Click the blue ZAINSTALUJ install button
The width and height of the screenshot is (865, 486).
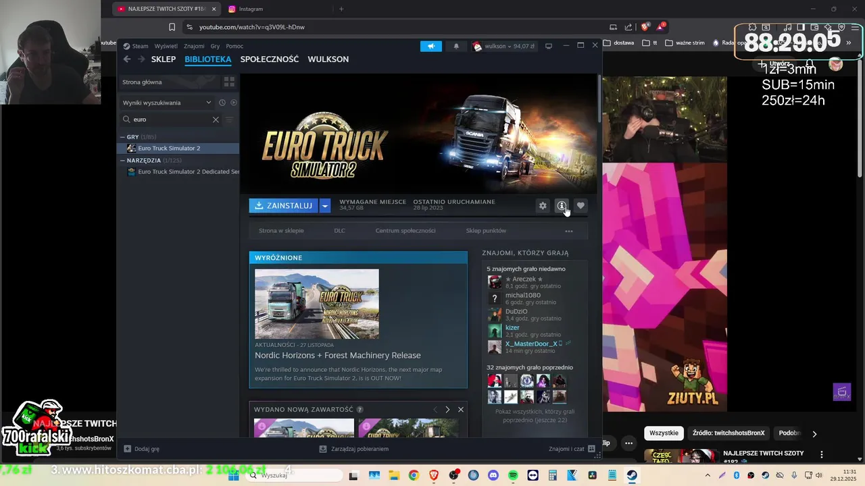coord(284,206)
